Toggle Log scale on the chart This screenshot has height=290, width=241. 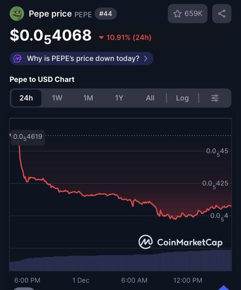tap(182, 98)
